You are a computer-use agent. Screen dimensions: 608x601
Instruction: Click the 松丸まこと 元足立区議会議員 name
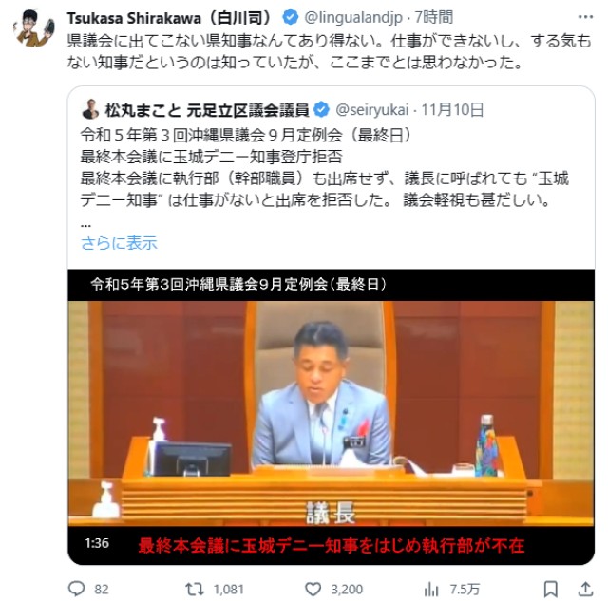207,110
